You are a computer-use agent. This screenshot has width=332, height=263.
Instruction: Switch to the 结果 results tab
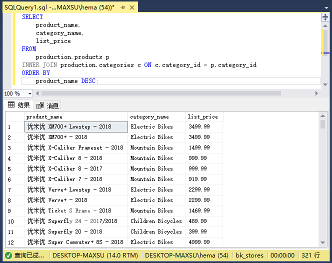(x=18, y=105)
